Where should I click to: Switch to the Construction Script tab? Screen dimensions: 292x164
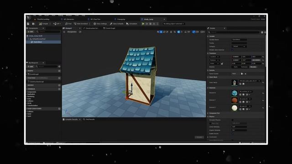point(91,28)
